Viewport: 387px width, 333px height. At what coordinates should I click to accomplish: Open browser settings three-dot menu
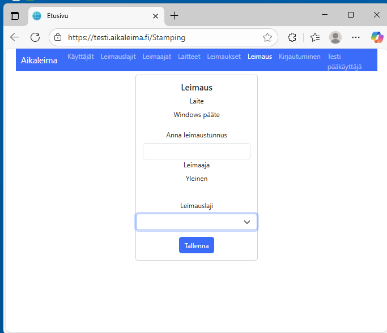(x=356, y=37)
